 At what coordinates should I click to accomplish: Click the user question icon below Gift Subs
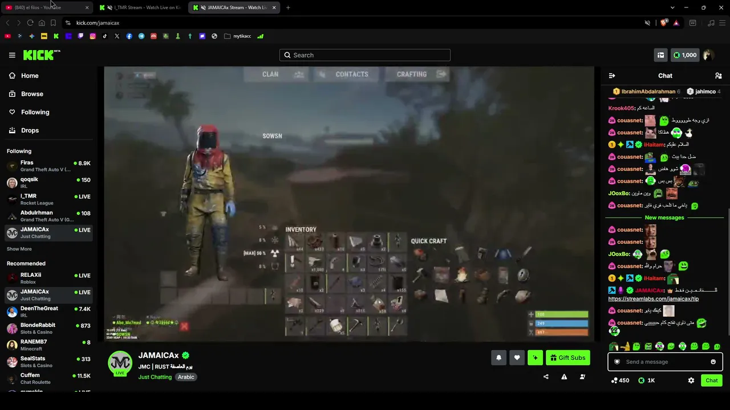tap(582, 376)
